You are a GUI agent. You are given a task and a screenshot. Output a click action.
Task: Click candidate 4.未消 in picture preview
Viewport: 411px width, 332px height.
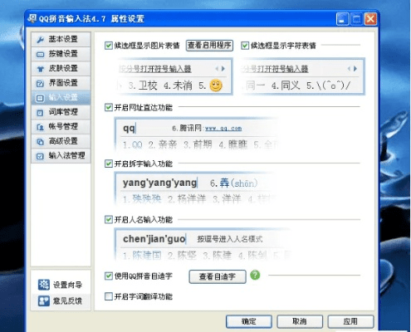(x=178, y=85)
